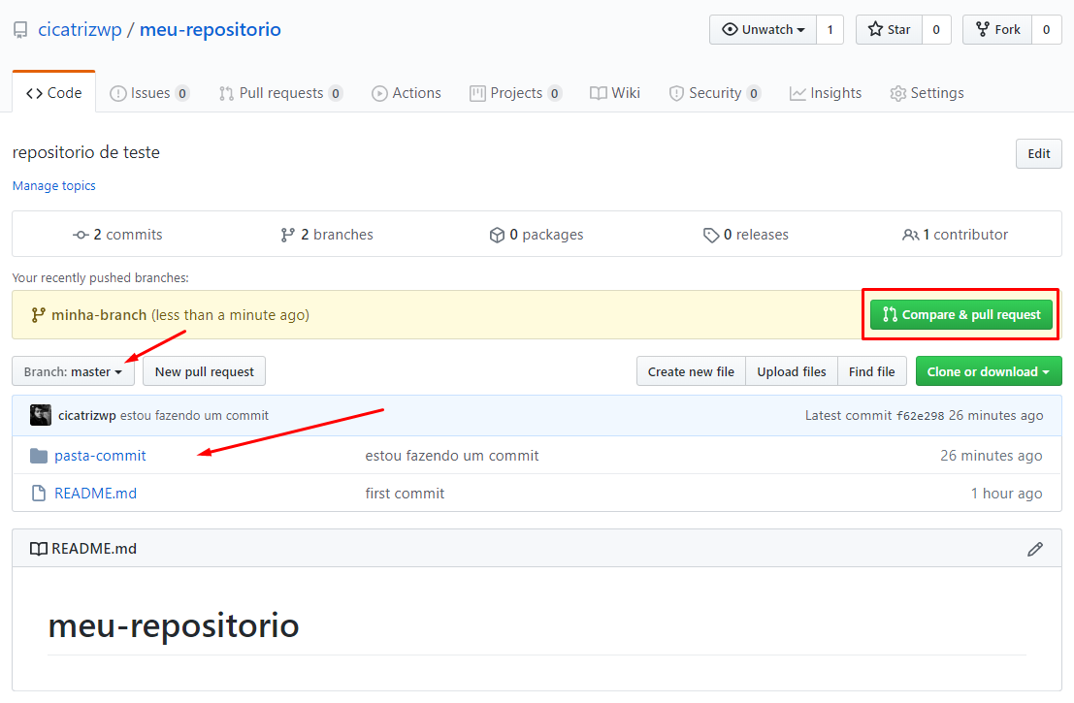Click the stargazers count 0
The width and height of the screenshot is (1074, 703).
click(x=936, y=29)
